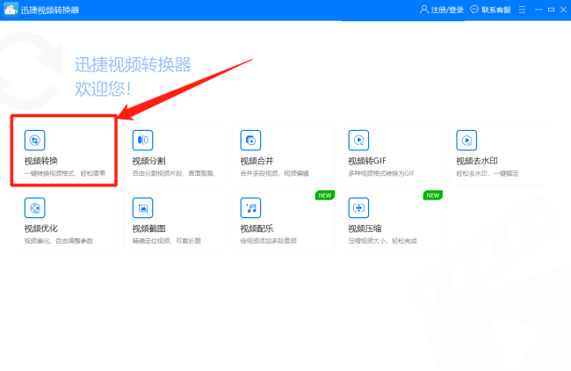Image resolution: width=571 pixels, height=371 pixels.
Task: Open the hamburger menu in title bar
Action: 522,10
